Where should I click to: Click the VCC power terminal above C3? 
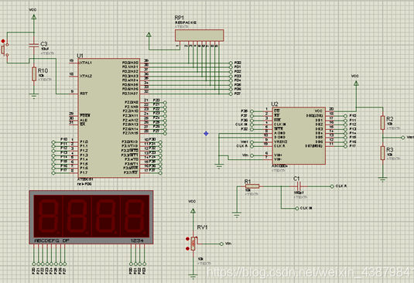34,17
